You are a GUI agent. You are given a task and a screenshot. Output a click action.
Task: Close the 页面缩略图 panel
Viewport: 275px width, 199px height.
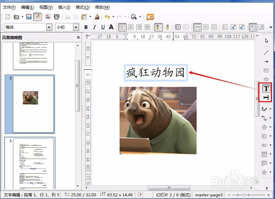pyautogui.click(x=78, y=37)
